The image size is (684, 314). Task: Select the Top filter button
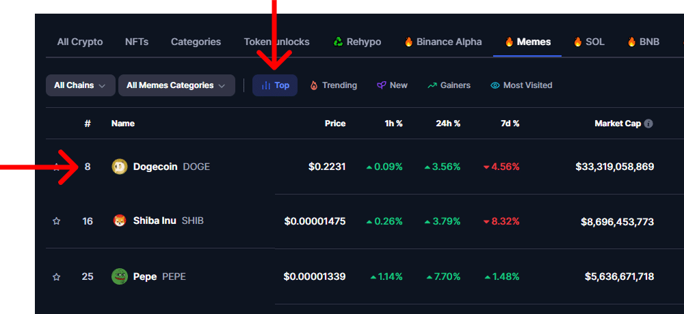pos(275,85)
